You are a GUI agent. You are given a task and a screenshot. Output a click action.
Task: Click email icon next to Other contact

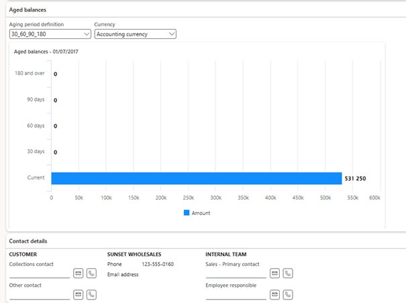78,294
